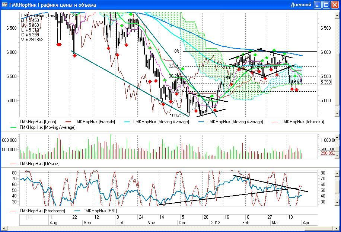This screenshot has width=341, height=232.
Task: Click the day label 27 on the time axis
Action: click(x=270, y=217)
